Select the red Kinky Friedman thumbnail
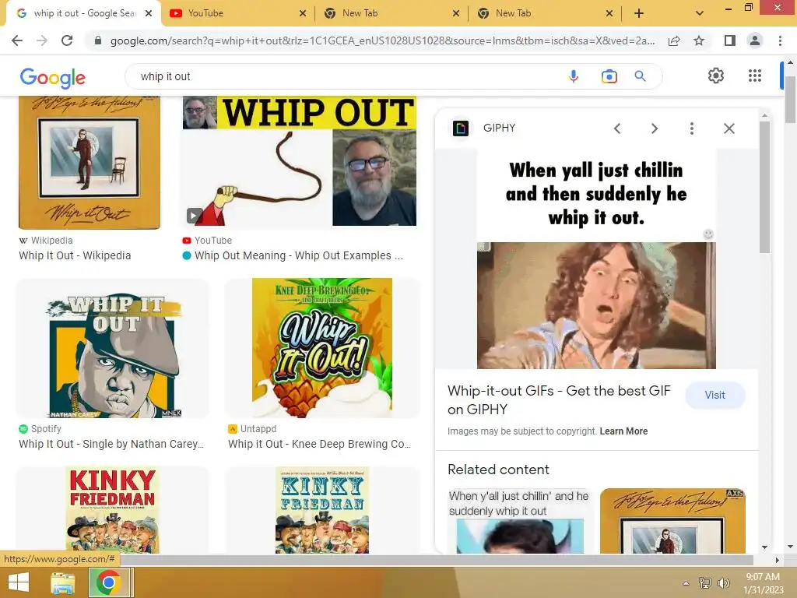The width and height of the screenshot is (797, 598). click(113, 511)
